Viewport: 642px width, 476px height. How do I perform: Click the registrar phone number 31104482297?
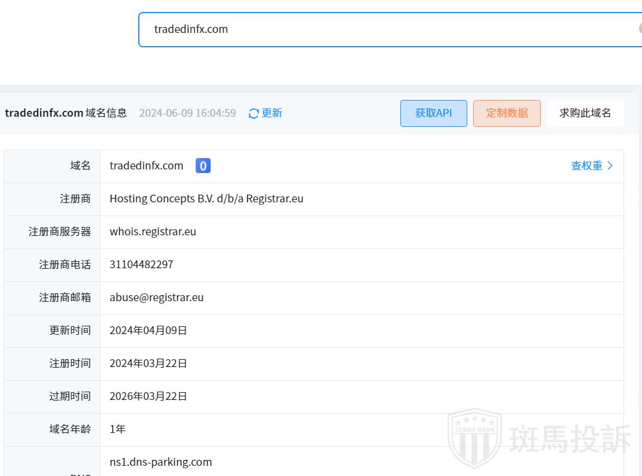tap(141, 265)
